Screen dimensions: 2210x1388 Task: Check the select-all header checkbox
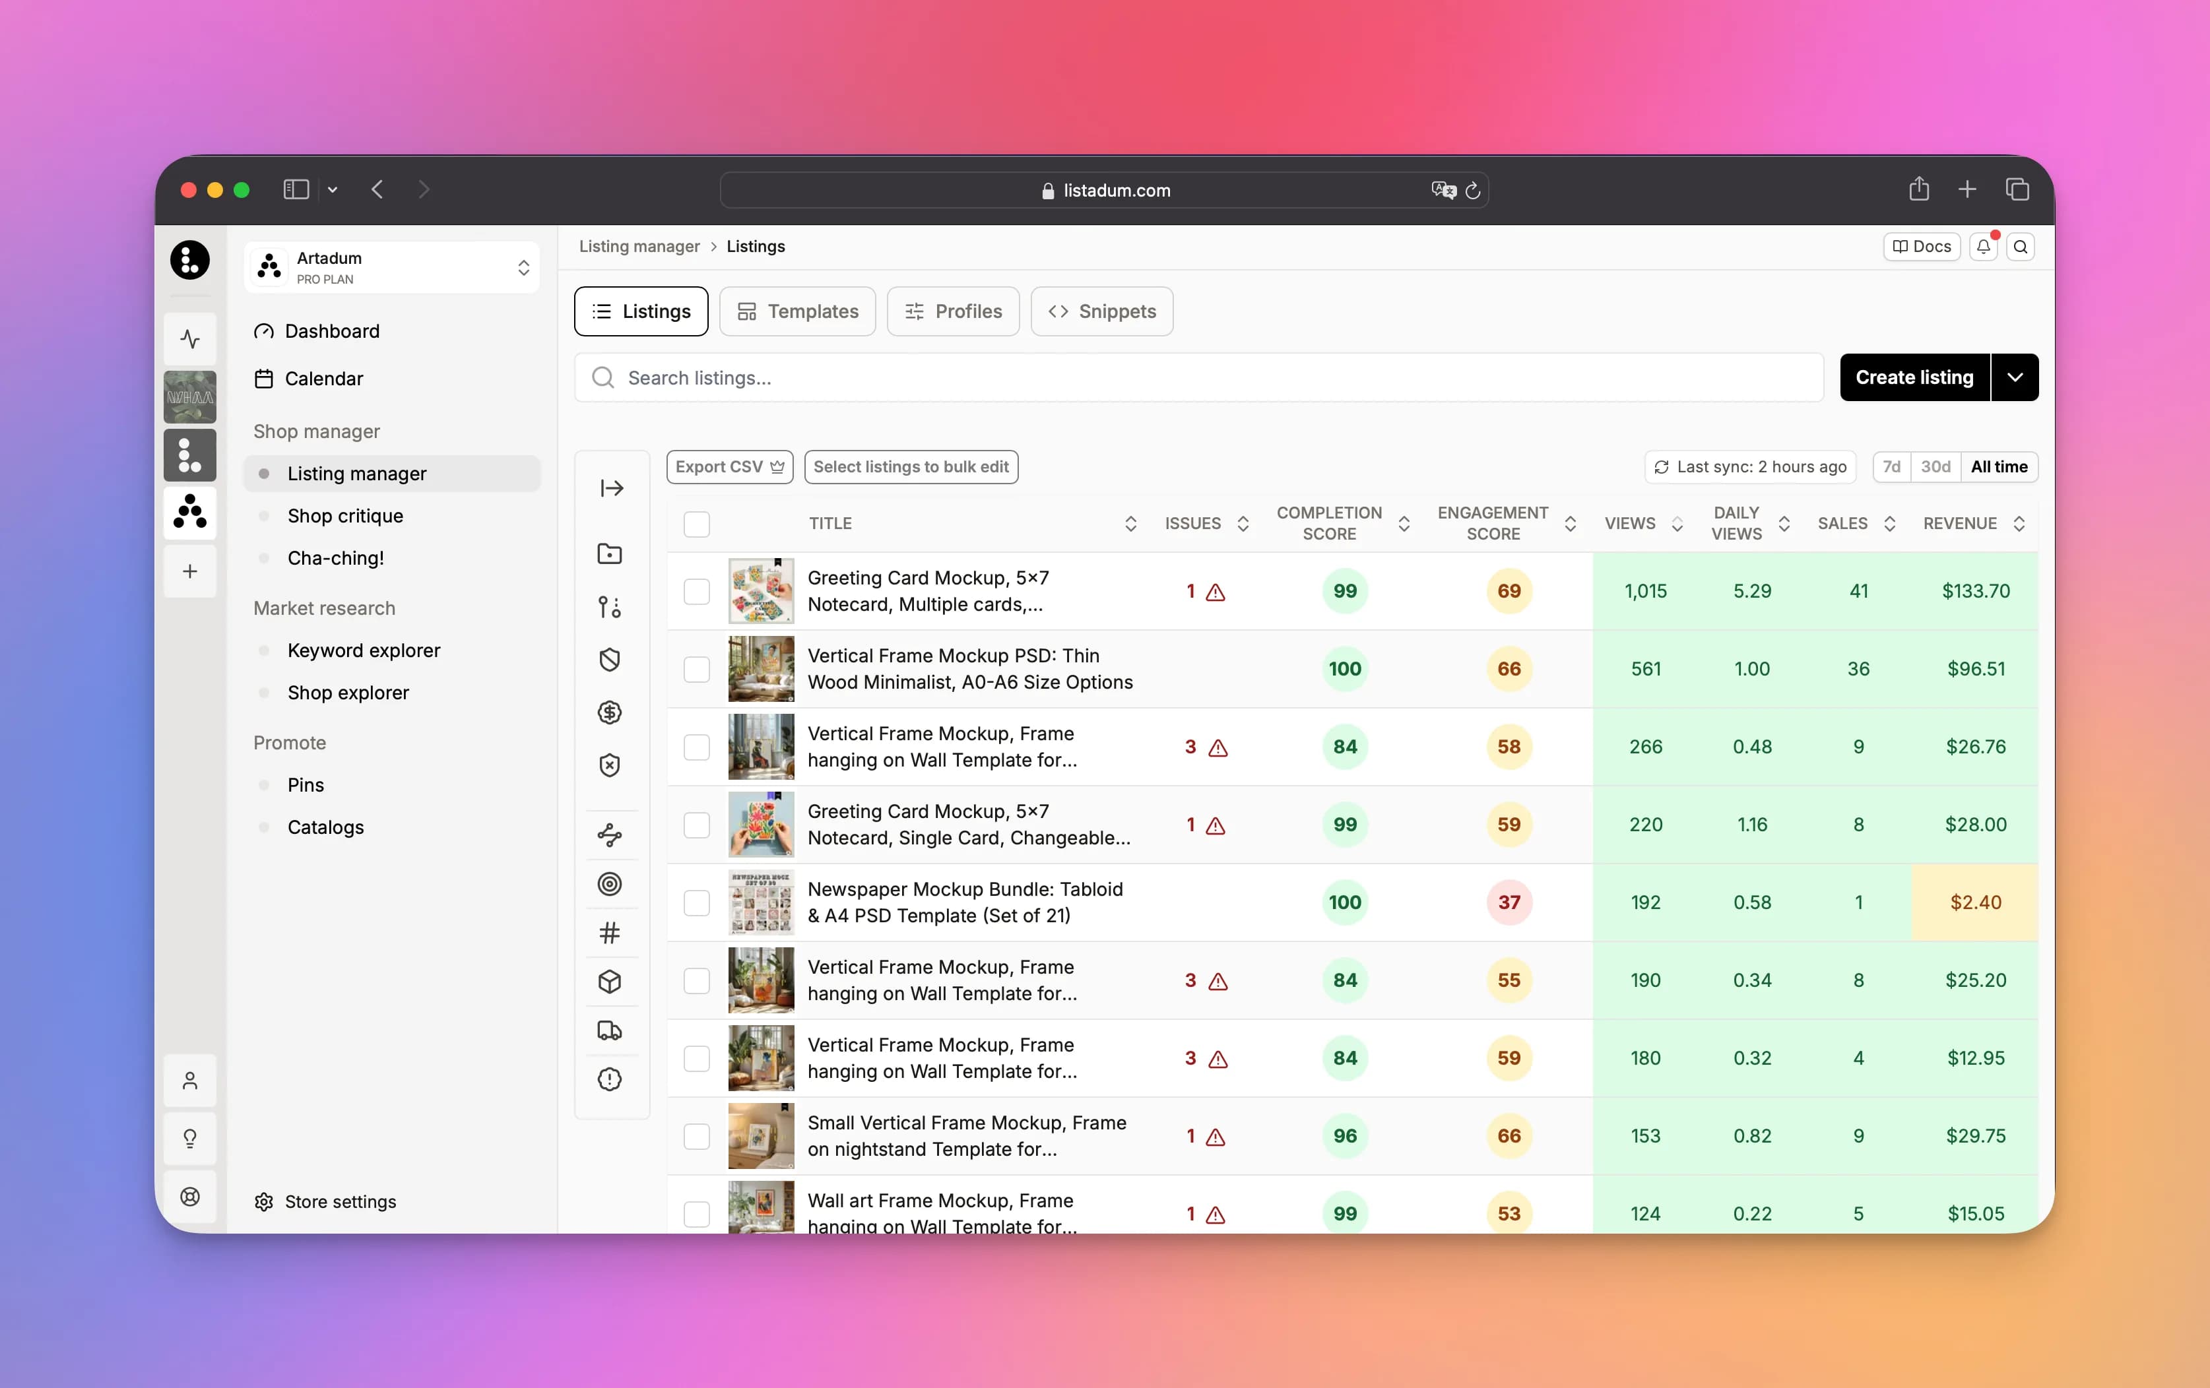coord(697,524)
